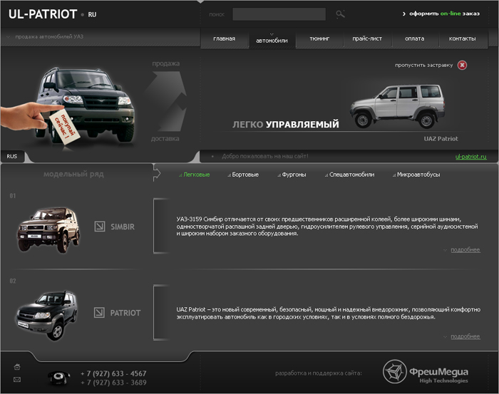499x394 pixels.
Task: Click the list number 02
Action: (x=13, y=281)
